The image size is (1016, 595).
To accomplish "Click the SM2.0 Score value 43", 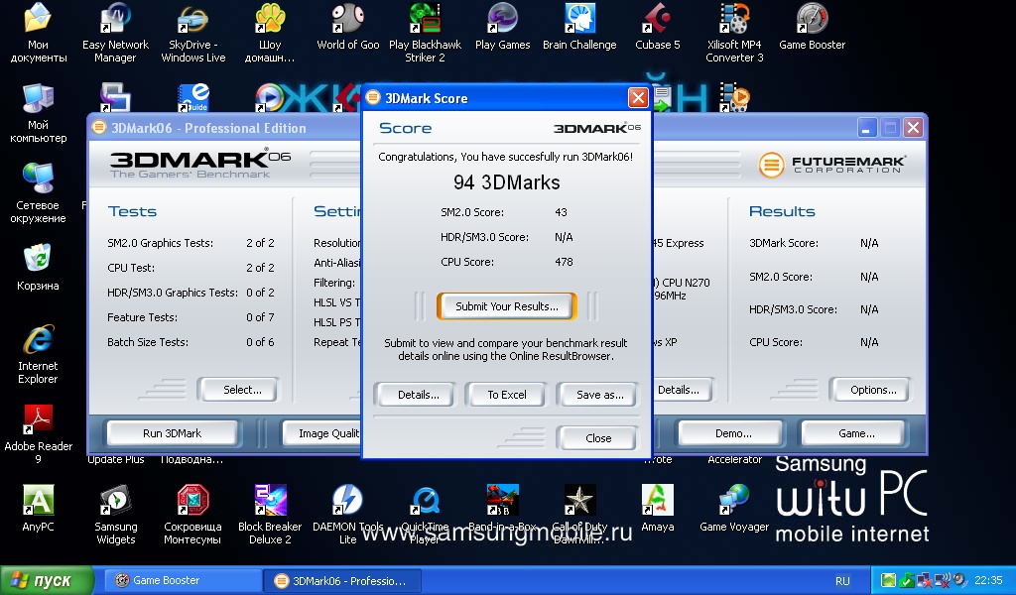I will [x=561, y=211].
